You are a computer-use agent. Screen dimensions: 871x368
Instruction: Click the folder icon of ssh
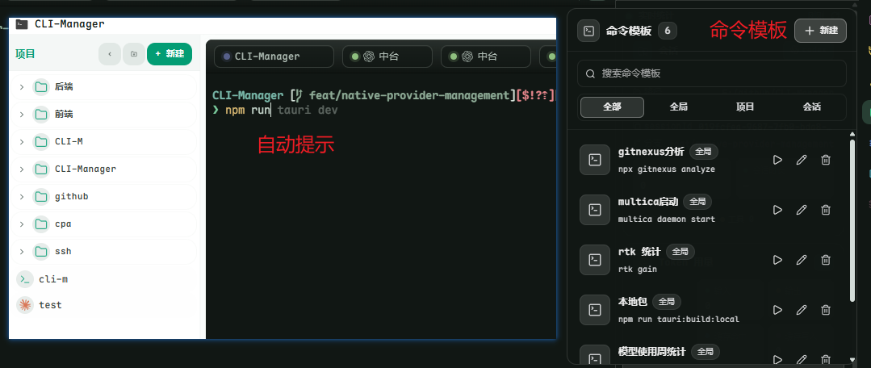coord(41,252)
